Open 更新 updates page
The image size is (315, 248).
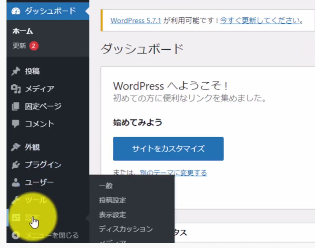(19, 45)
